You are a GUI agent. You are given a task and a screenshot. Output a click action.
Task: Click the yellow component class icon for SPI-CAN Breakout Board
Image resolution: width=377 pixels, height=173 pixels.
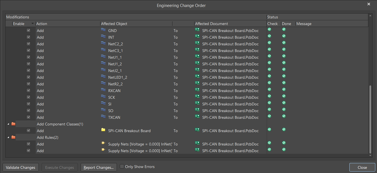103,130
